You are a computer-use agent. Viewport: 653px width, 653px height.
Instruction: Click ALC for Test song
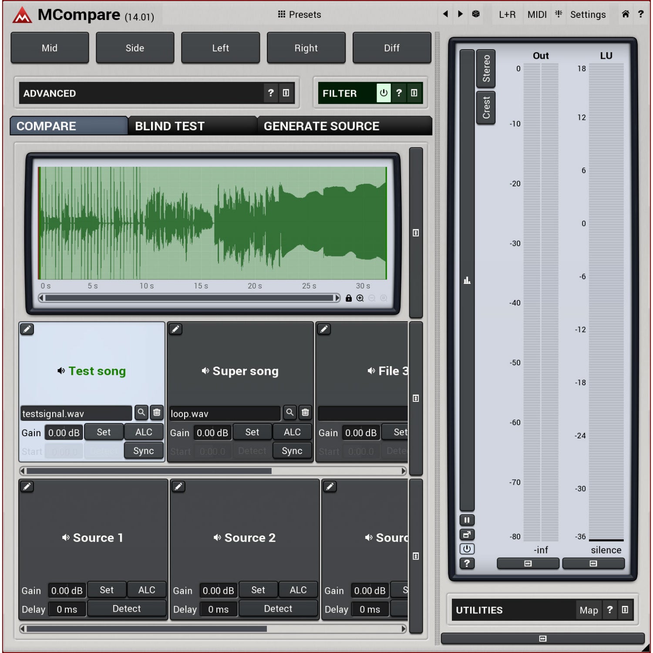tap(144, 432)
